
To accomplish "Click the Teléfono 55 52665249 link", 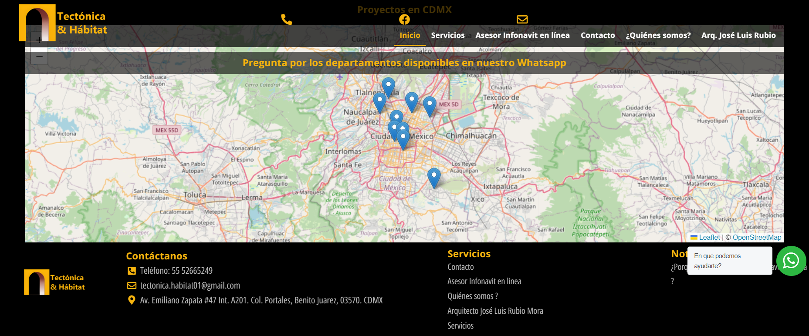I will pyautogui.click(x=176, y=271).
